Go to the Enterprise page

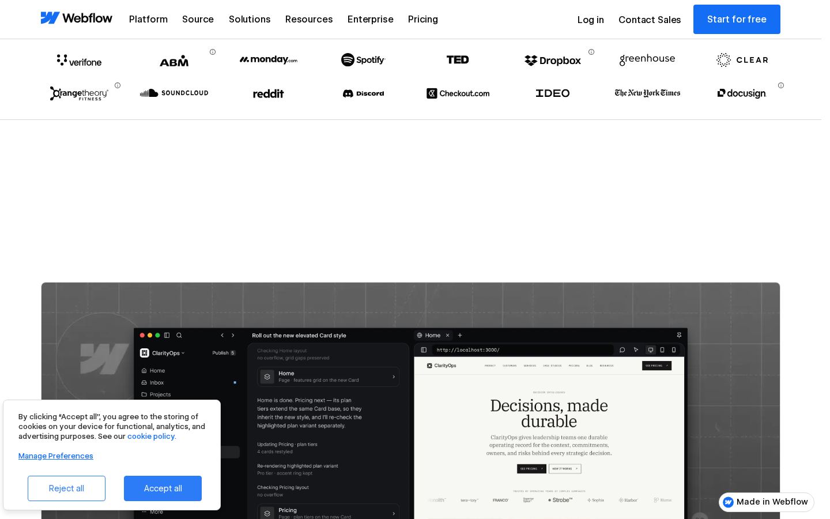371,19
